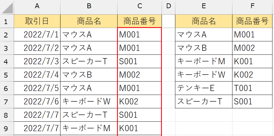
Task: Select row 5 header
Action: [x=7, y=75]
